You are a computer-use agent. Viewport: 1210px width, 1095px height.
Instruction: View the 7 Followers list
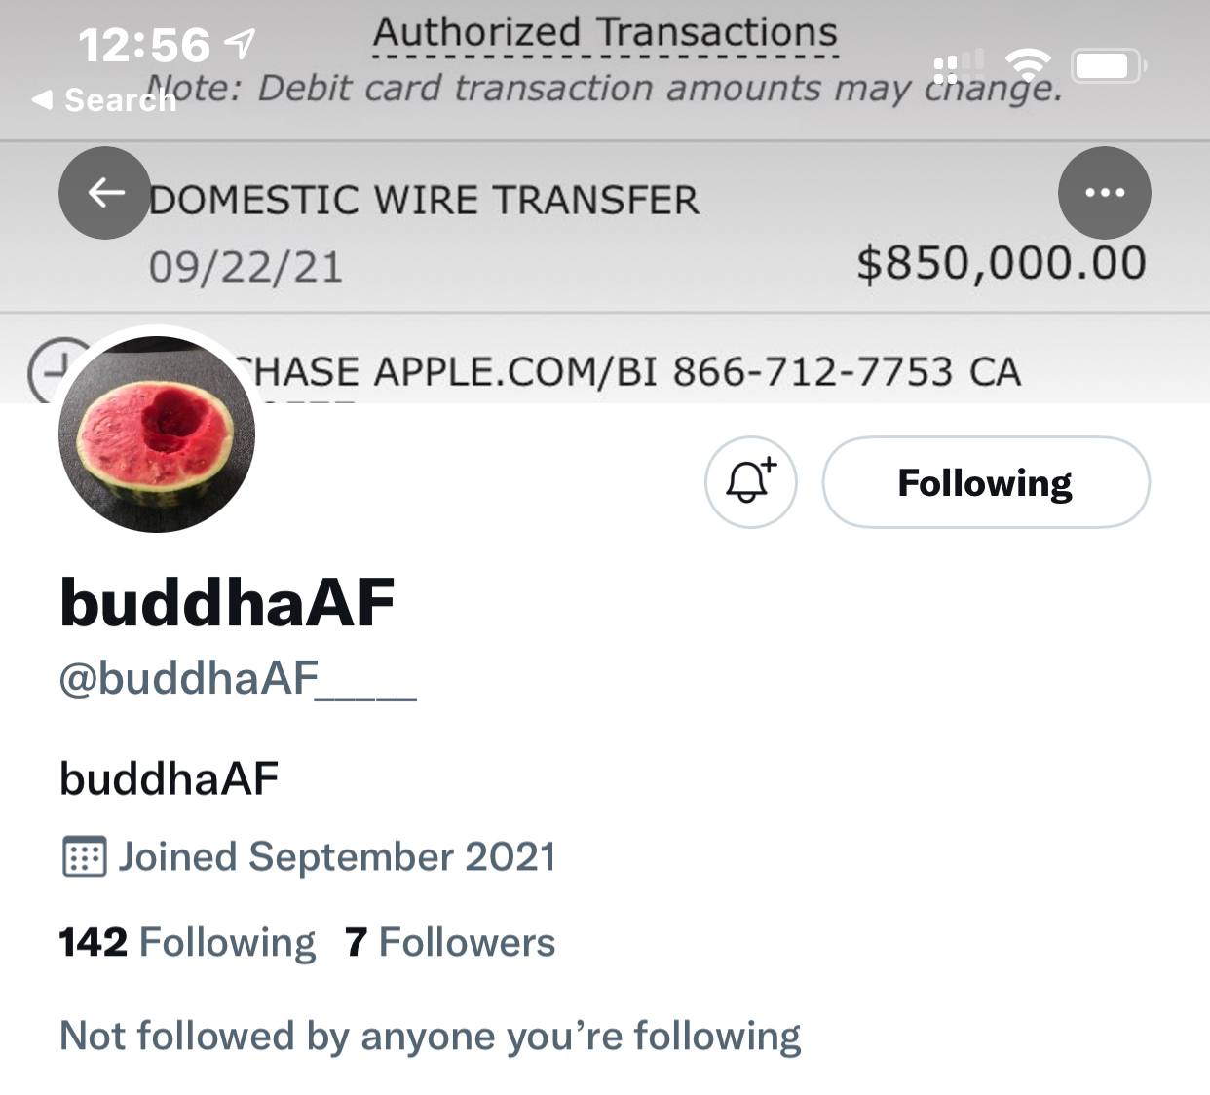point(450,943)
